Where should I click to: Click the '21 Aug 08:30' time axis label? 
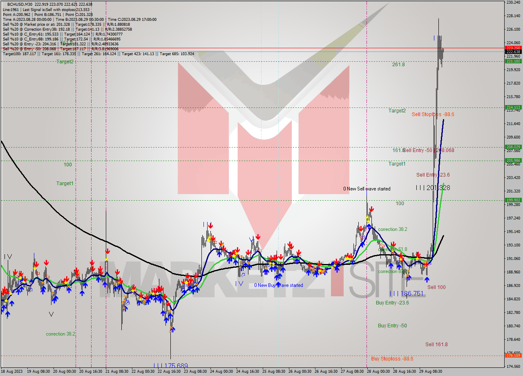[117, 372]
